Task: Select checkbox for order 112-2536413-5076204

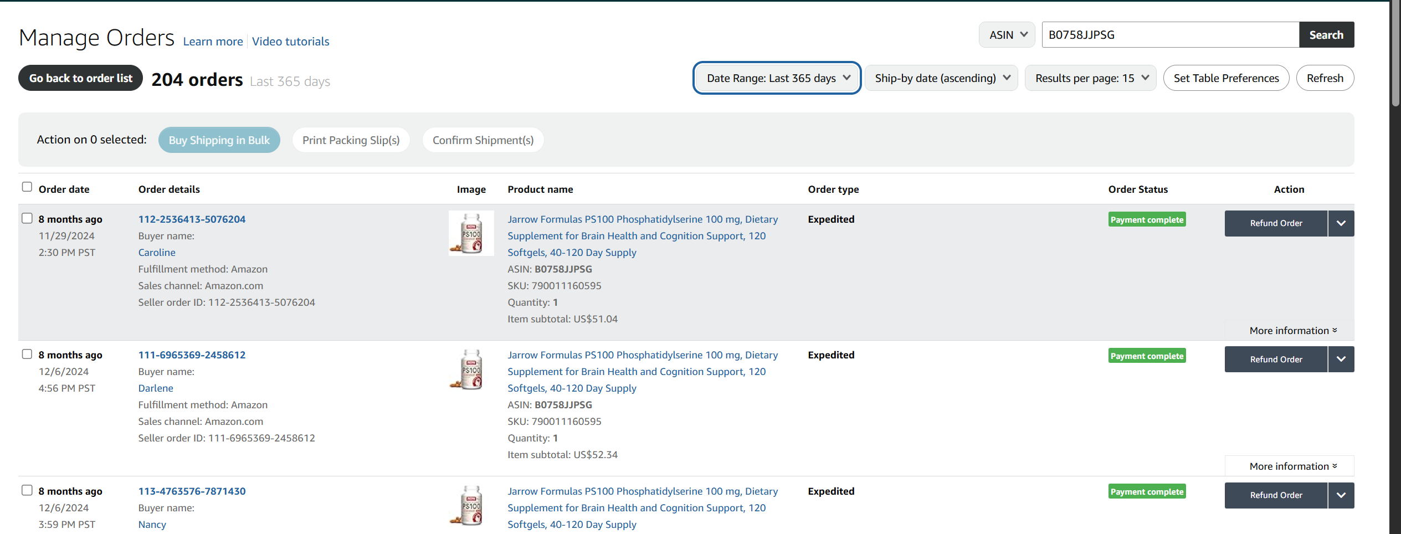Action: coord(27,218)
